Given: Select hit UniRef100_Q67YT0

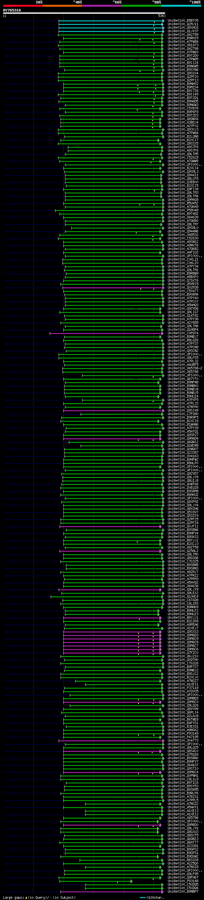Looking at the screenshot, I should click(x=183, y=379).
